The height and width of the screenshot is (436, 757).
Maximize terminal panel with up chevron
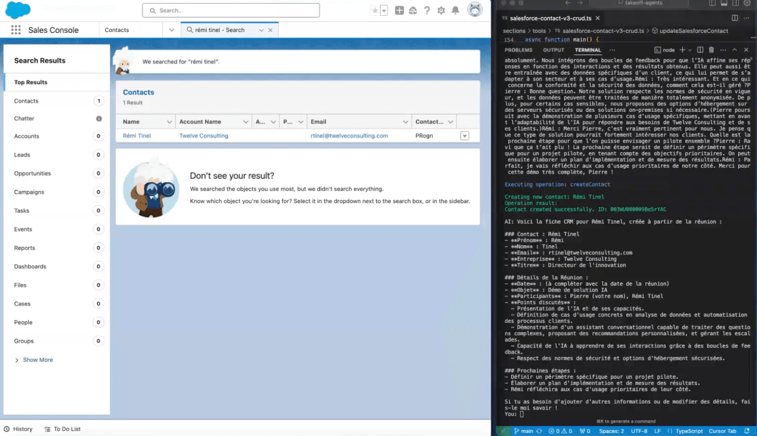(x=734, y=50)
